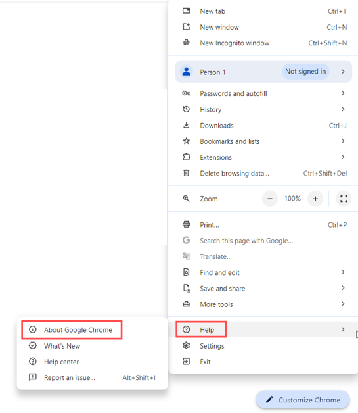Select Search this page with Google…
The height and width of the screenshot is (413, 358).
tap(246, 241)
